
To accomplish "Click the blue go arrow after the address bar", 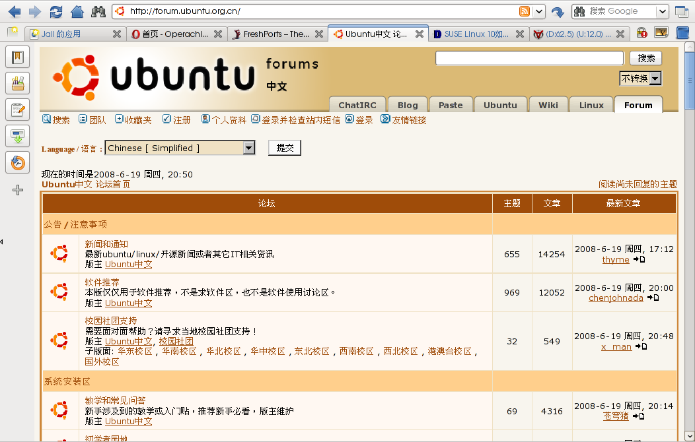I will (x=558, y=12).
